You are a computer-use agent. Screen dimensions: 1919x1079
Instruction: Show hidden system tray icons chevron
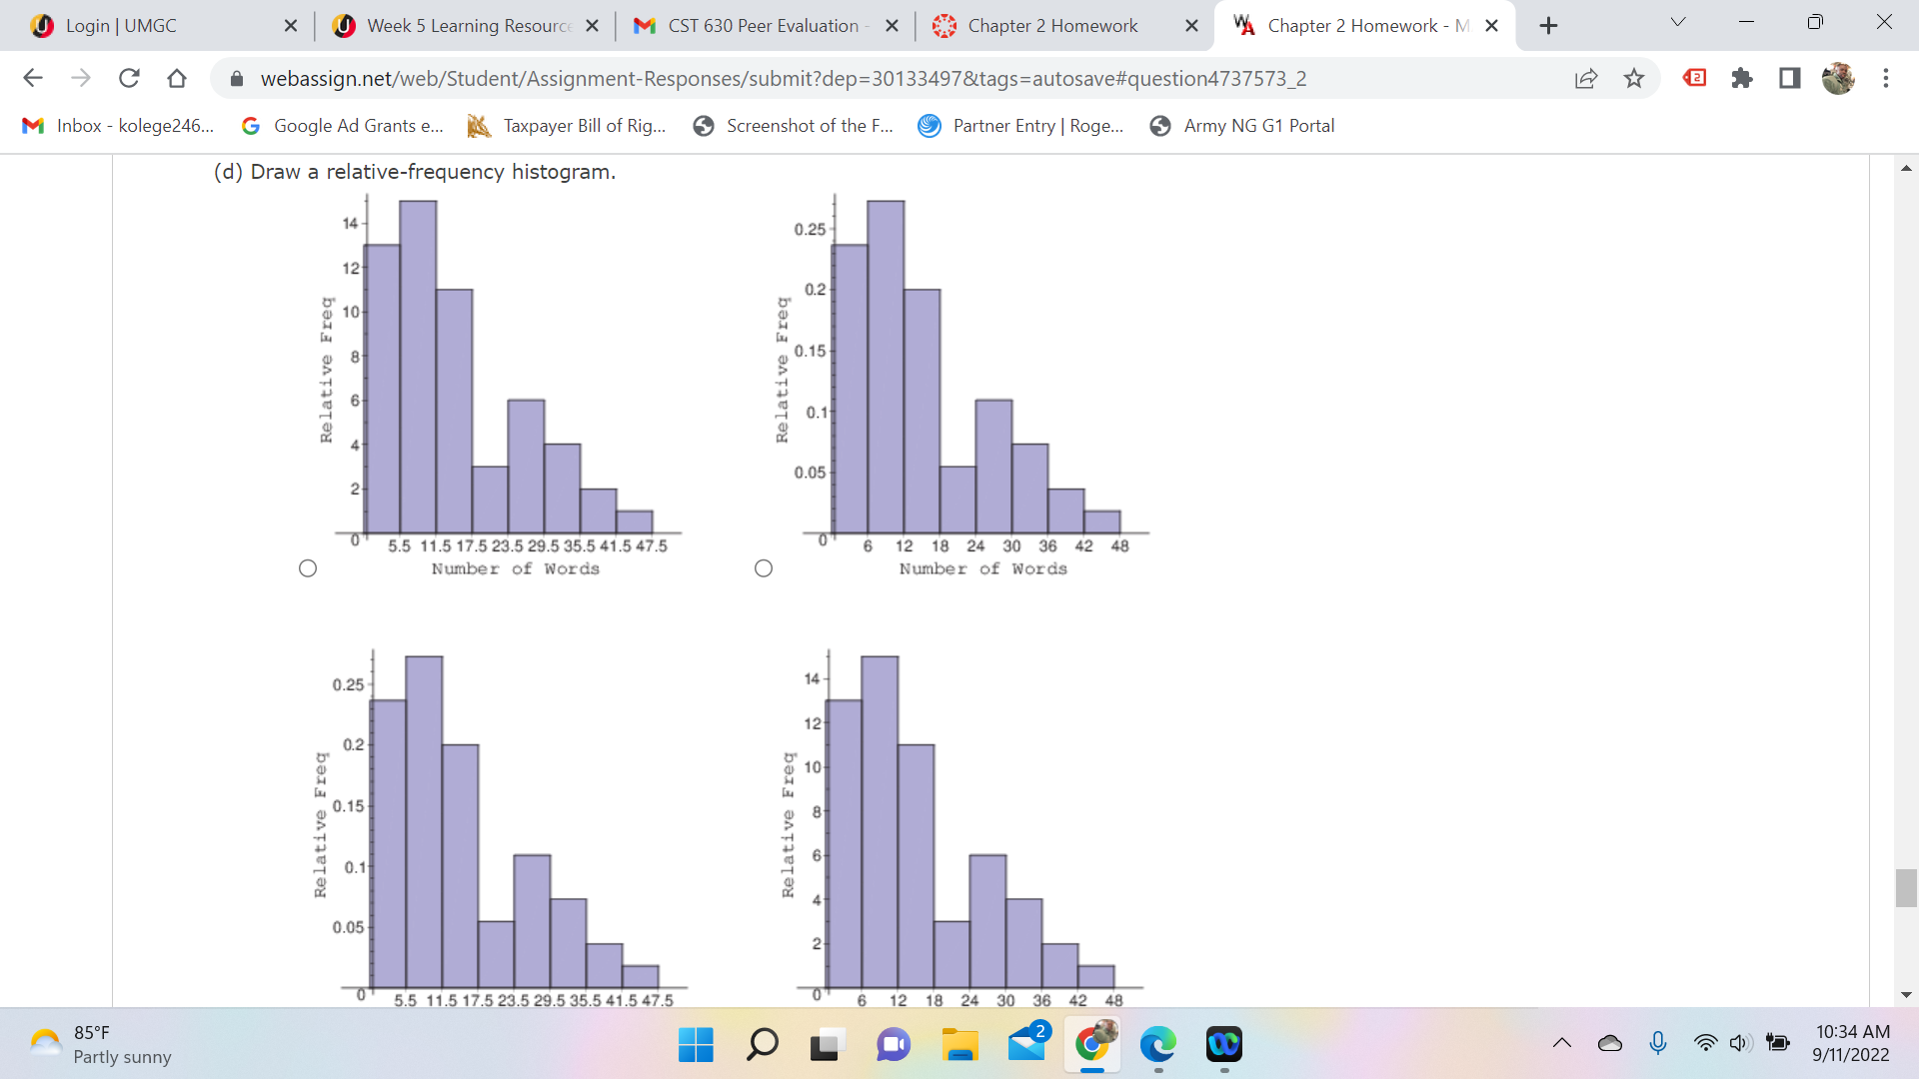(x=1562, y=1044)
